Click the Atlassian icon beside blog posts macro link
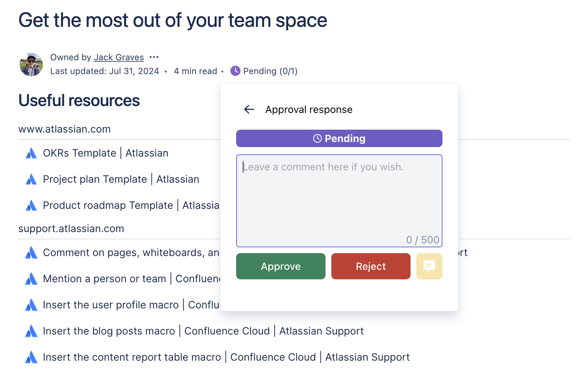The width and height of the screenshot is (582, 369). [31, 331]
